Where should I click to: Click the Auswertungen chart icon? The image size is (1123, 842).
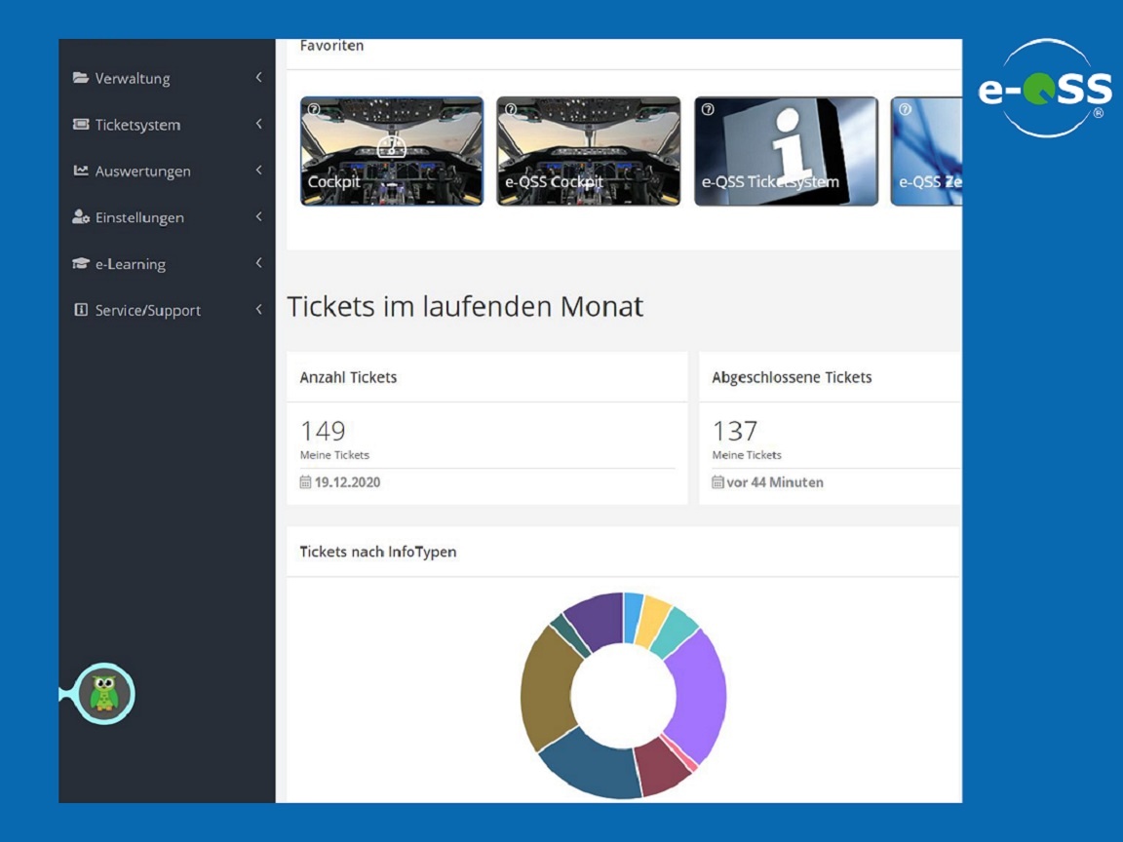click(x=80, y=171)
